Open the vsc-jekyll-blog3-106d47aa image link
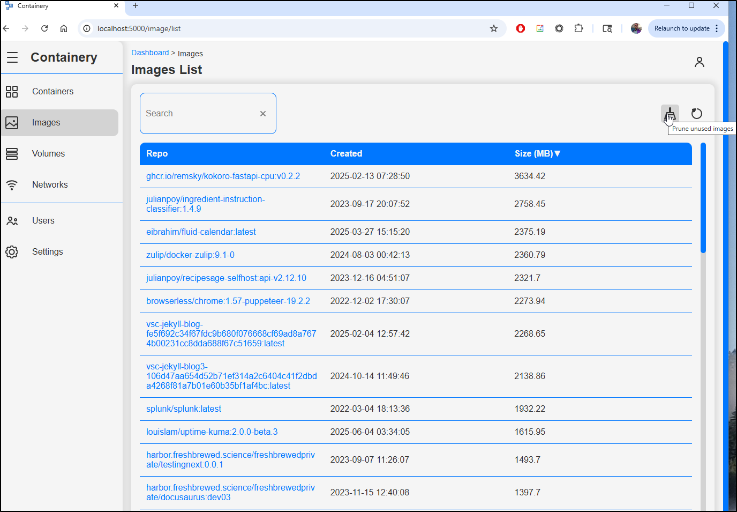The height and width of the screenshot is (512, 737). pos(231,376)
